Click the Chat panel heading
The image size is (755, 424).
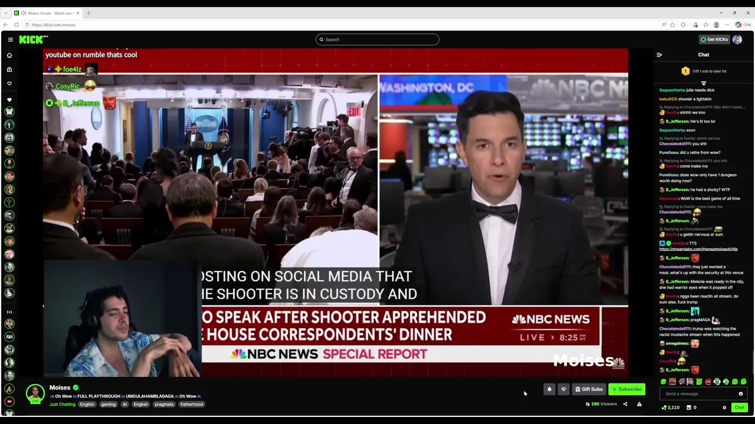pyautogui.click(x=704, y=55)
